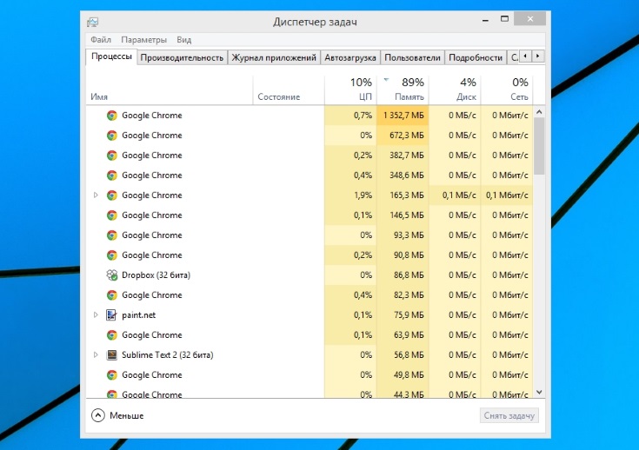Select the memory value 1 352,7 МБ
This screenshot has height=450, width=639.
tap(403, 116)
